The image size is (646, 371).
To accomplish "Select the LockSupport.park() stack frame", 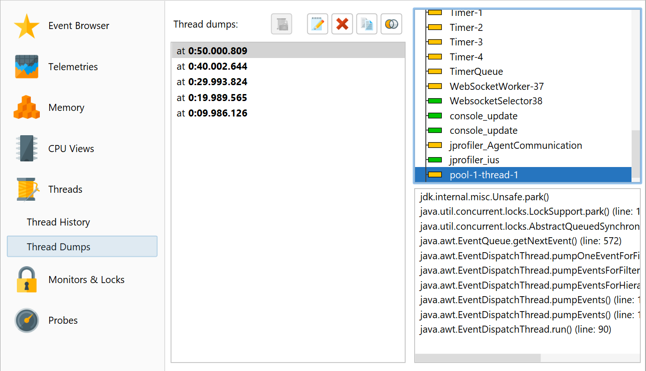I will pyautogui.click(x=529, y=212).
